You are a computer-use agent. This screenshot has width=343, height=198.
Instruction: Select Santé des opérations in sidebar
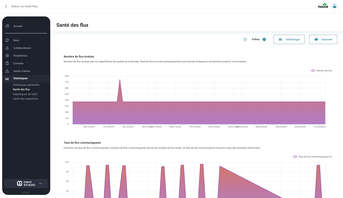pyautogui.click(x=25, y=99)
